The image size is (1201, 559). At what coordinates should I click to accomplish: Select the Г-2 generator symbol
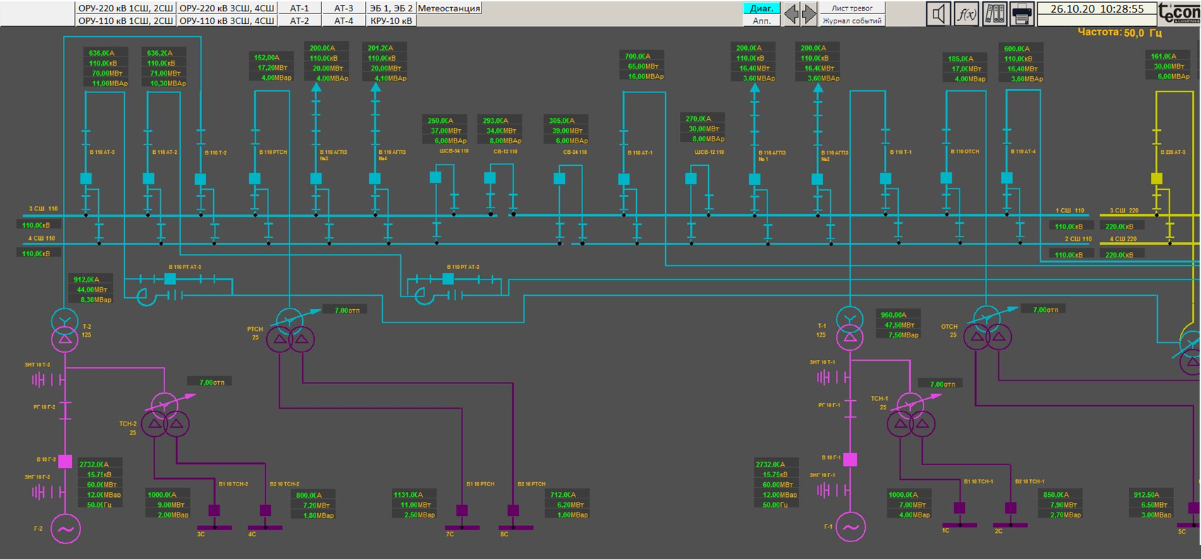pyautogui.click(x=65, y=529)
